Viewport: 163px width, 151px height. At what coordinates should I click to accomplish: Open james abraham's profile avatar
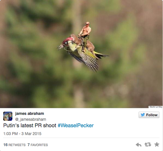tap(8, 116)
